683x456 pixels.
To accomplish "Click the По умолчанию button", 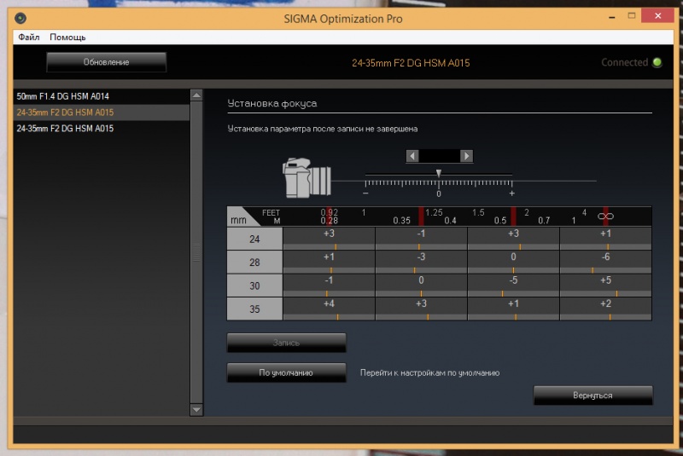I will click(286, 372).
